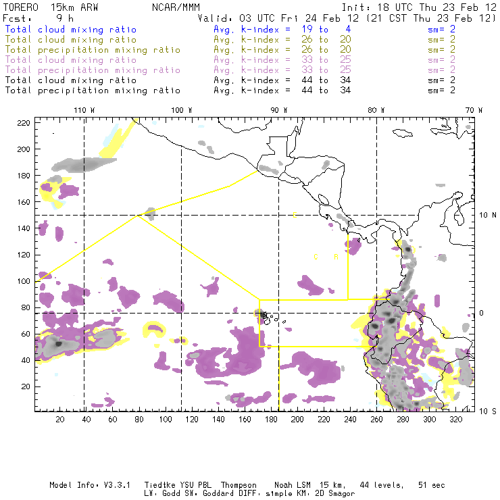The width and height of the screenshot is (500, 500).
Task: Click the "180" value on the vertical axis
Action: pos(24,176)
